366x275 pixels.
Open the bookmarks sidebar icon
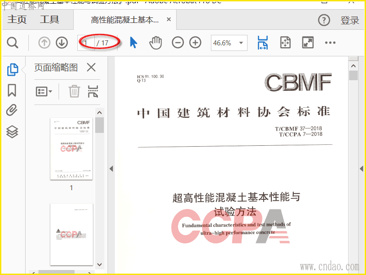coord(12,90)
